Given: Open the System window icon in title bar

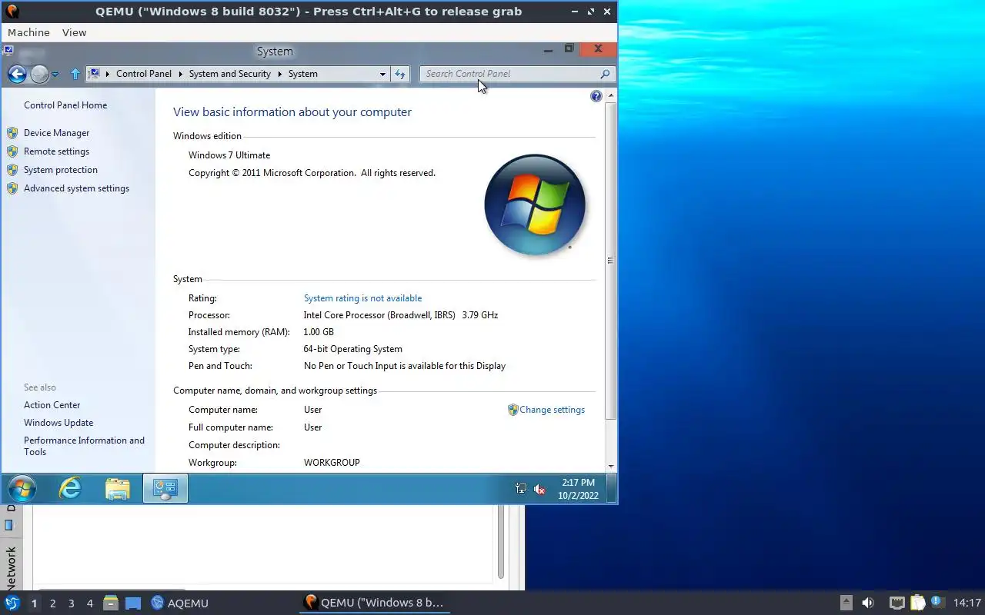Looking at the screenshot, I should 8,50.
